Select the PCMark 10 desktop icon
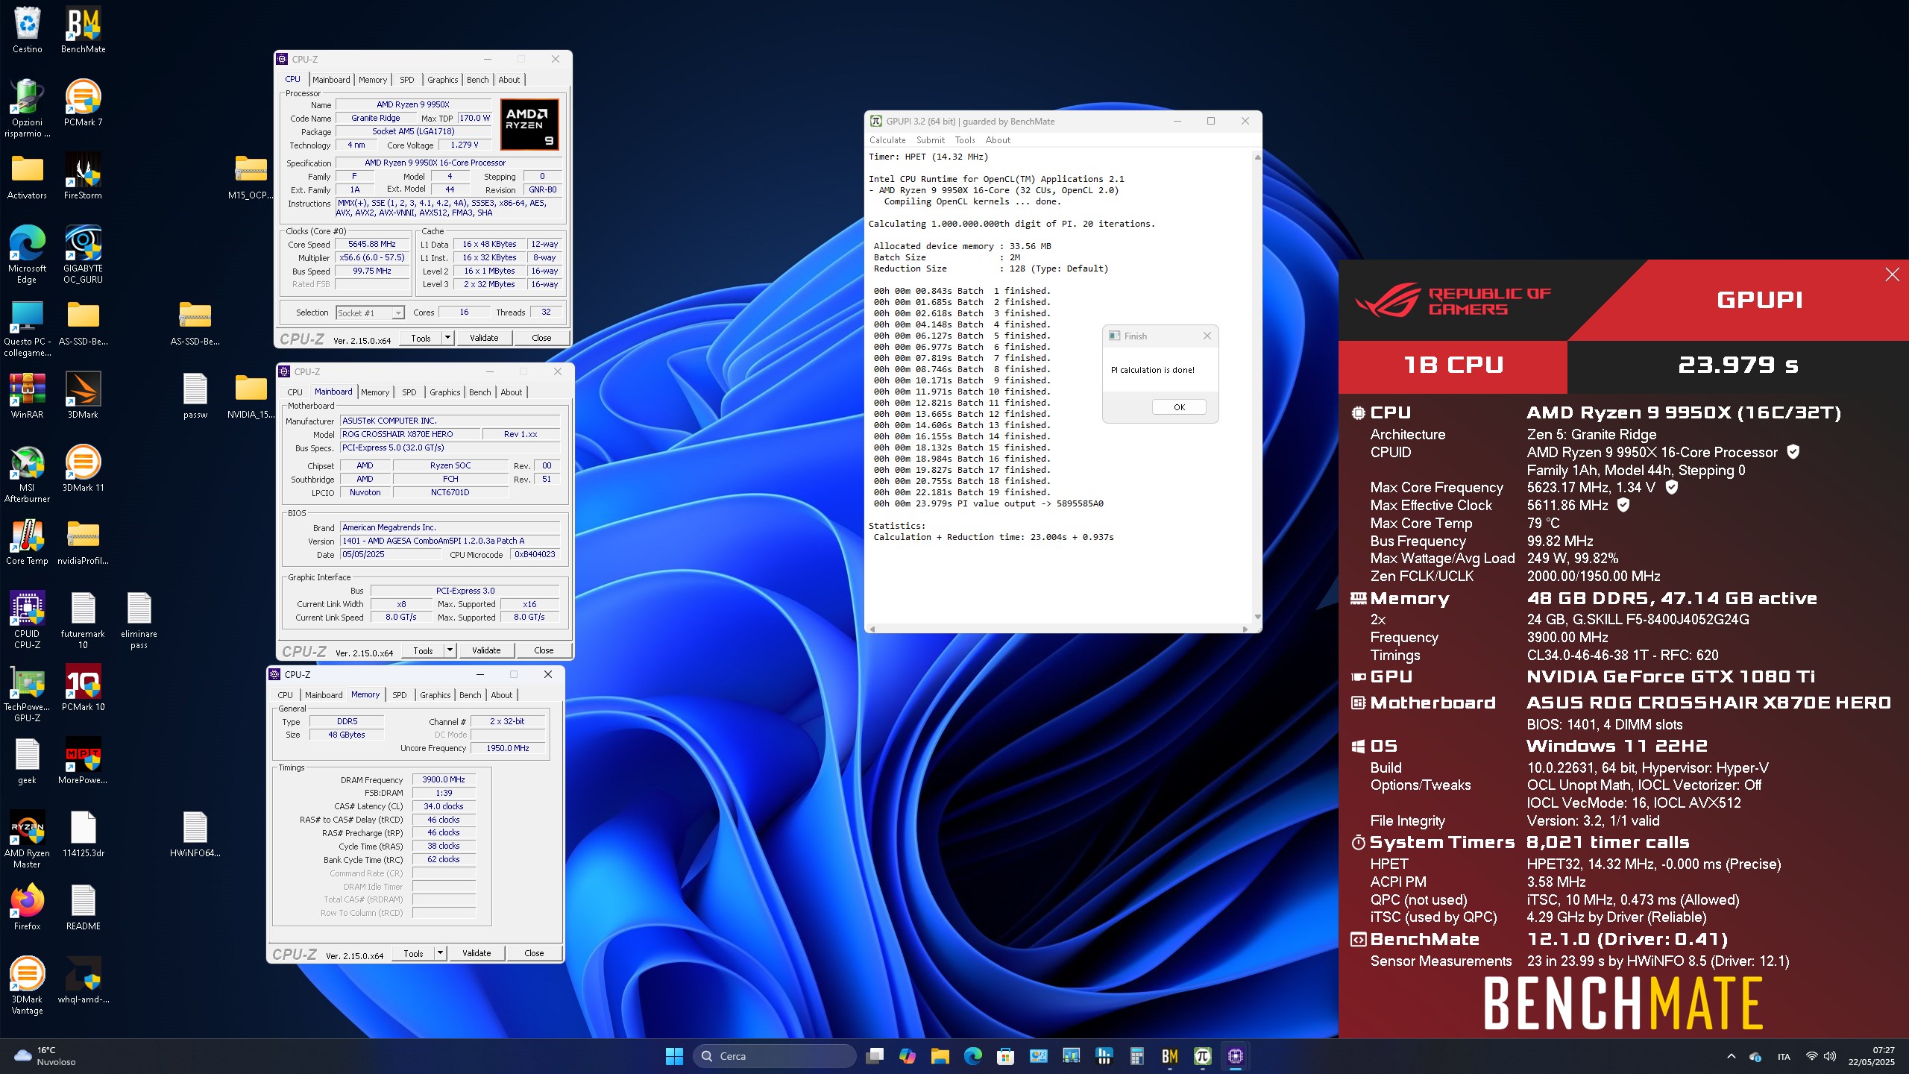Screen dimensions: 1909x1074 (x=83, y=688)
